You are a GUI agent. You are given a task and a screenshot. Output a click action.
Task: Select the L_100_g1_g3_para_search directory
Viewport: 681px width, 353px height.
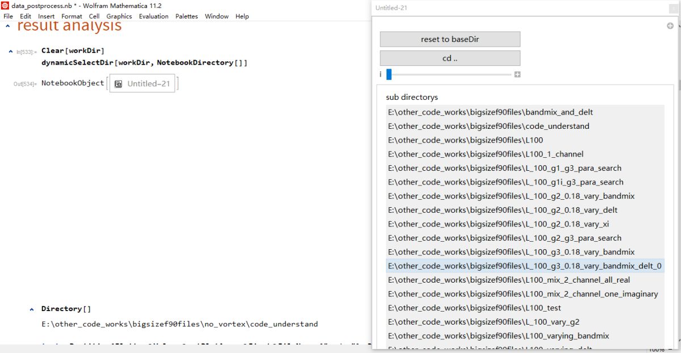pyautogui.click(x=525, y=168)
